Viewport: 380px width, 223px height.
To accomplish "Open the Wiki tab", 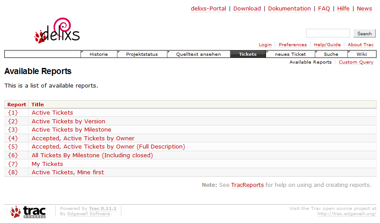I will click(362, 54).
